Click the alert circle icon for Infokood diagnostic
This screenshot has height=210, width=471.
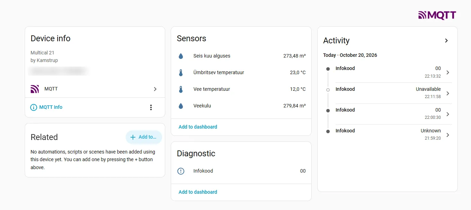pos(181,171)
